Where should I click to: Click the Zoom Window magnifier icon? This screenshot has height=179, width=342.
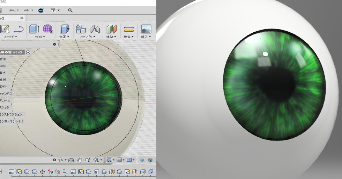[x=96, y=160]
